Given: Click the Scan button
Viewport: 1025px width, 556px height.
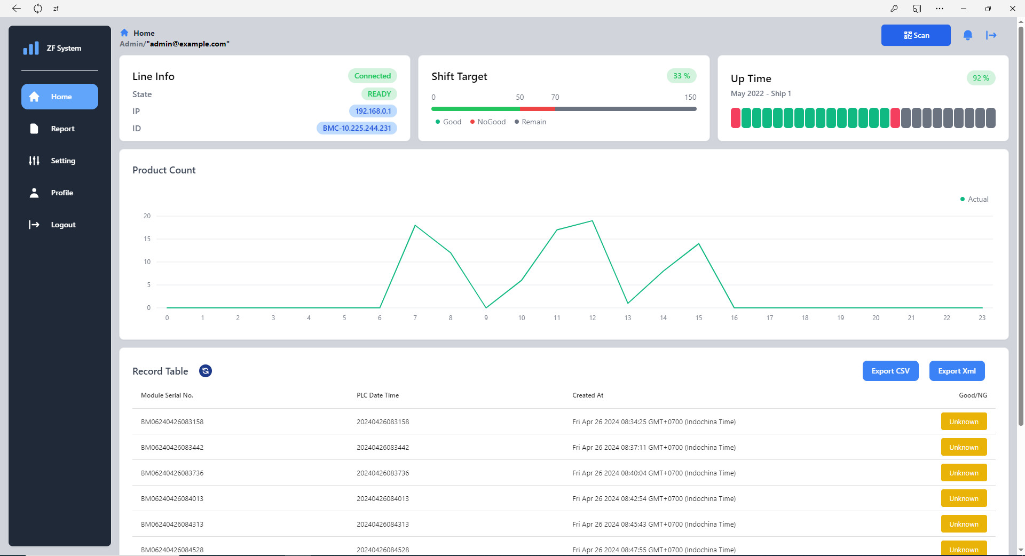Looking at the screenshot, I should (x=916, y=35).
